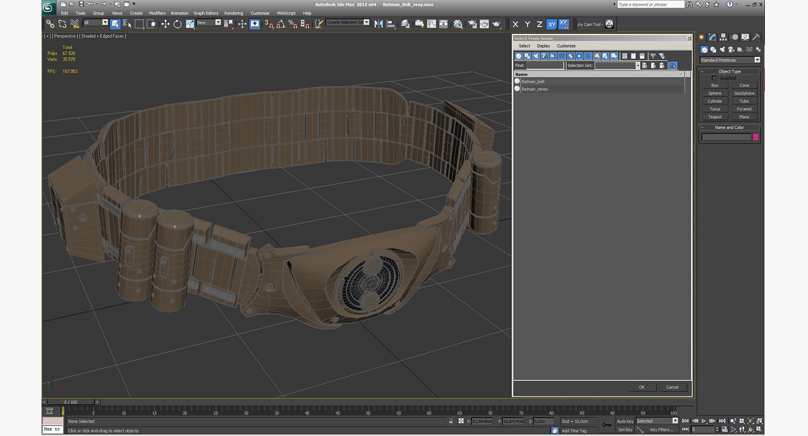Activate the Select Object tool
The image size is (808, 436).
115,24
